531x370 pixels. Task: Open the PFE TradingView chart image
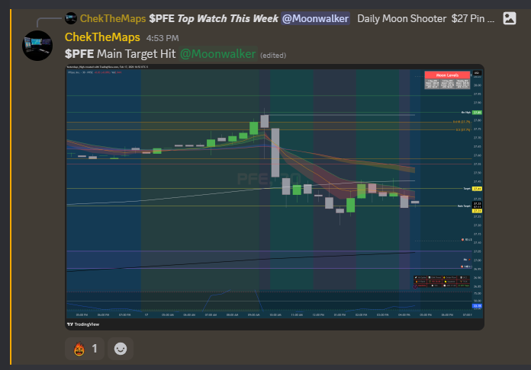(275, 197)
